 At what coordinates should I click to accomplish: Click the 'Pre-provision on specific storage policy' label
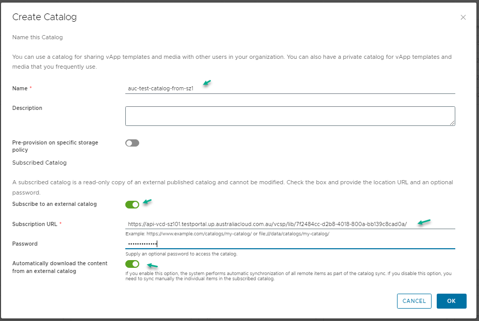[x=55, y=146]
